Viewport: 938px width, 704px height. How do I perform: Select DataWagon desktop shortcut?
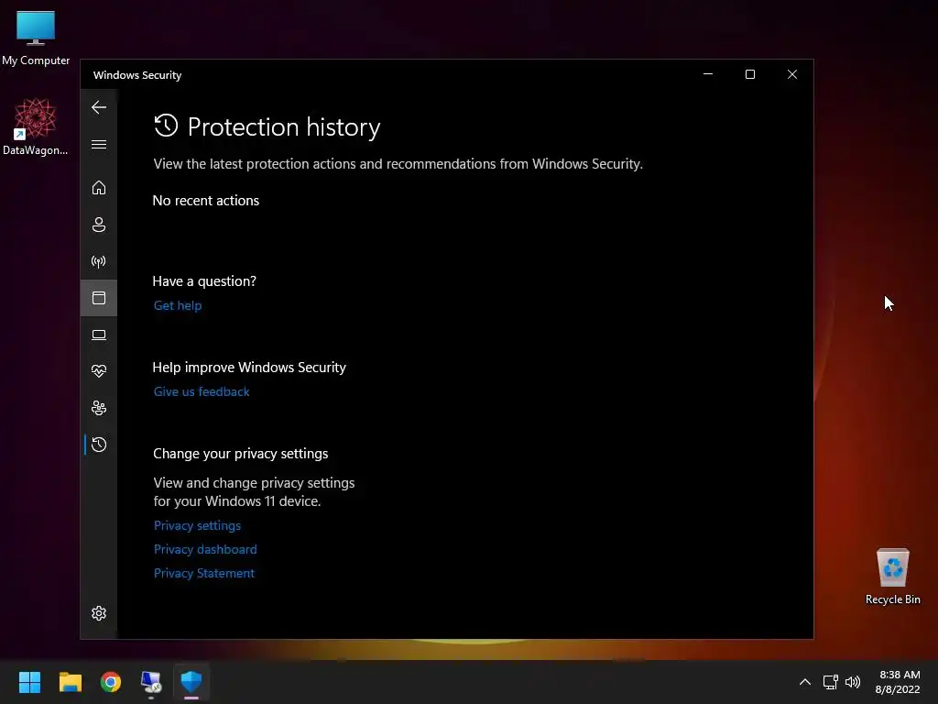coord(36,126)
